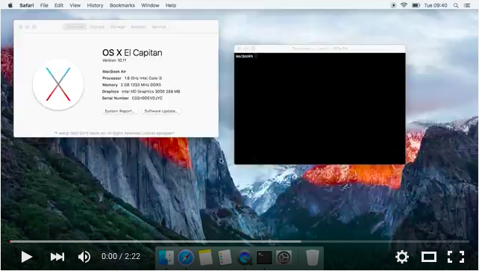Open System Preferences in the Dock
This screenshot has height=271, width=479.
point(284,258)
